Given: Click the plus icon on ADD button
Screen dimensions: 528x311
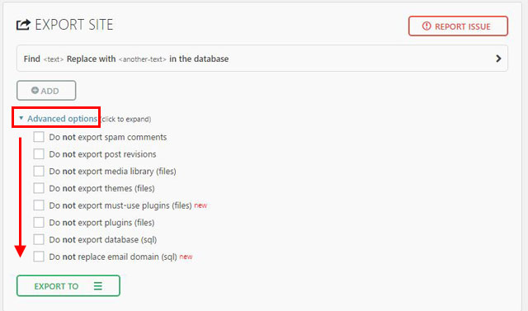Looking at the screenshot, I should [x=35, y=90].
